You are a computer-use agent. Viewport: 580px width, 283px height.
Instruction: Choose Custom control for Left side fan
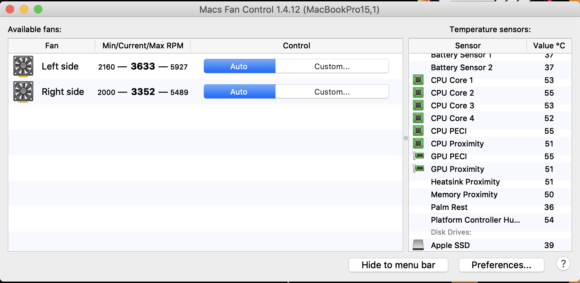pyautogui.click(x=332, y=66)
